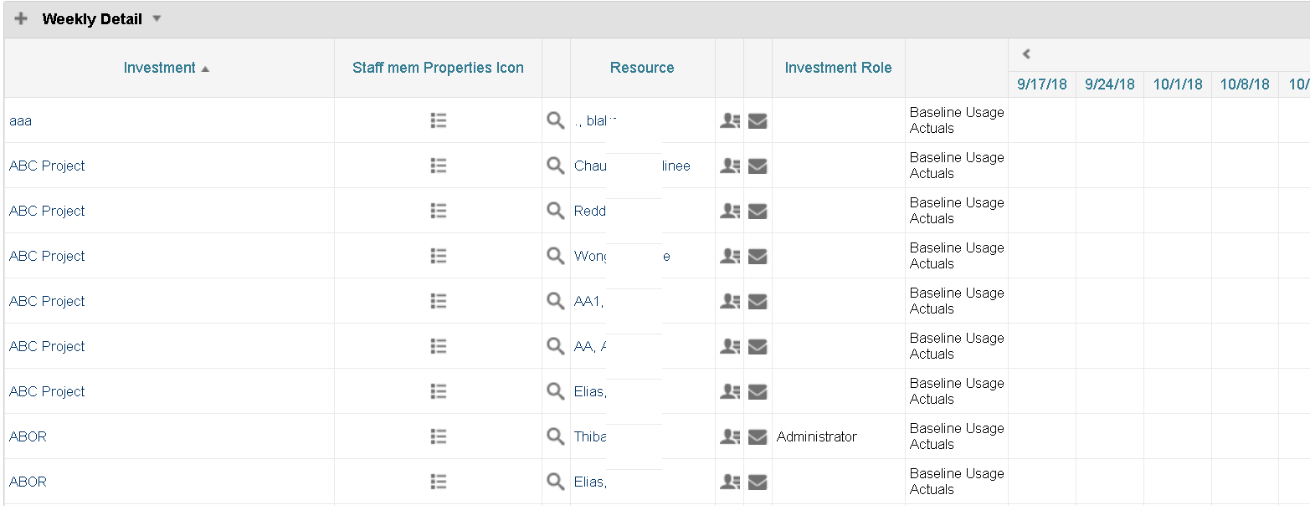Open the Weekly Detail dropdown arrow
1310x510 pixels.
tap(157, 18)
